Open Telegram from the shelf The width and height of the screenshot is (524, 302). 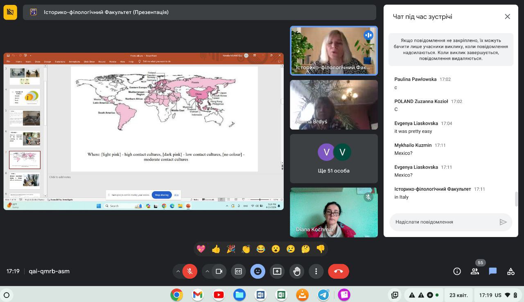point(323,295)
